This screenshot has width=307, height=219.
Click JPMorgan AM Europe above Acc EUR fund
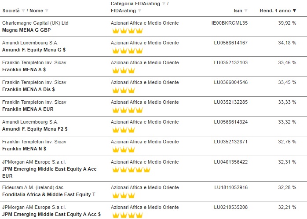point(34,162)
